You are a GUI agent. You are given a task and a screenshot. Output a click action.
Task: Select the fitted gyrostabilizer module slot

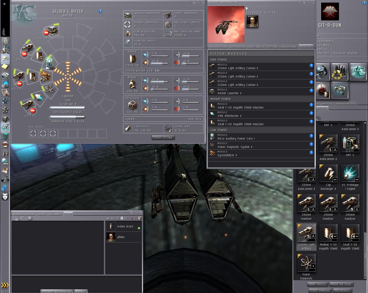pyautogui.click(x=45, y=76)
